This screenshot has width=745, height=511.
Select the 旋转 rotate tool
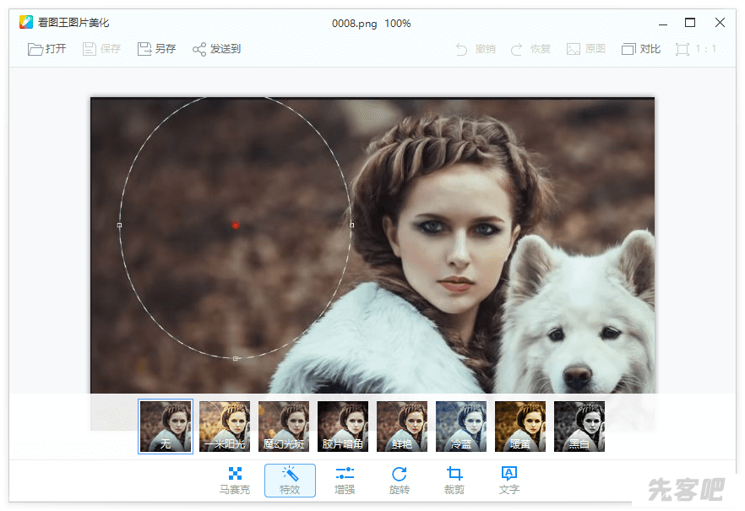(x=400, y=480)
